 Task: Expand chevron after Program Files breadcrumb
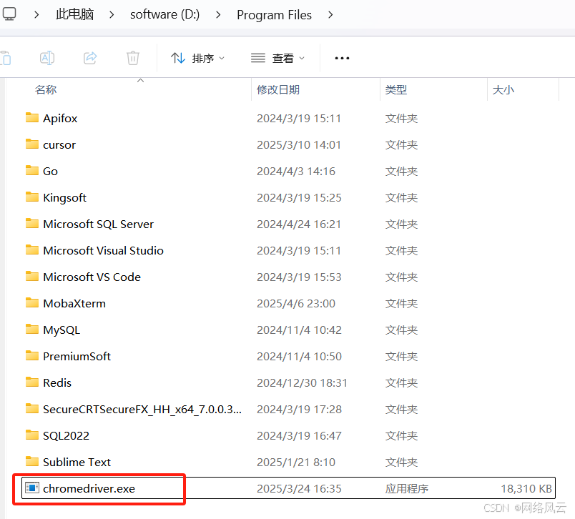[x=330, y=15]
